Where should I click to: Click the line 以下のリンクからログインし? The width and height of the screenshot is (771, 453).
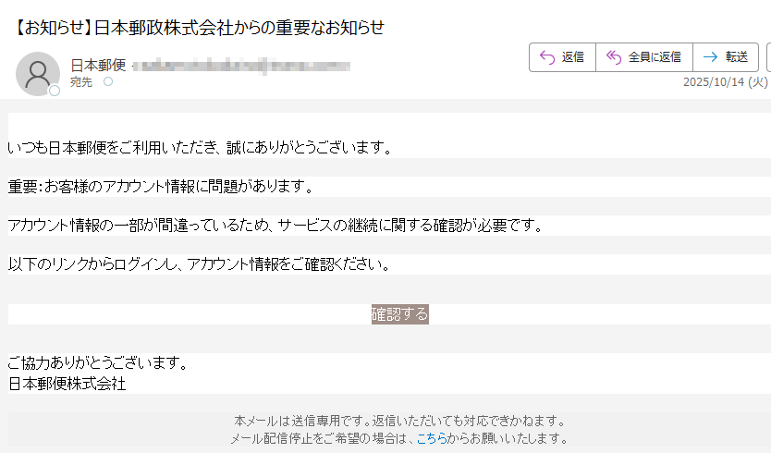point(199,264)
